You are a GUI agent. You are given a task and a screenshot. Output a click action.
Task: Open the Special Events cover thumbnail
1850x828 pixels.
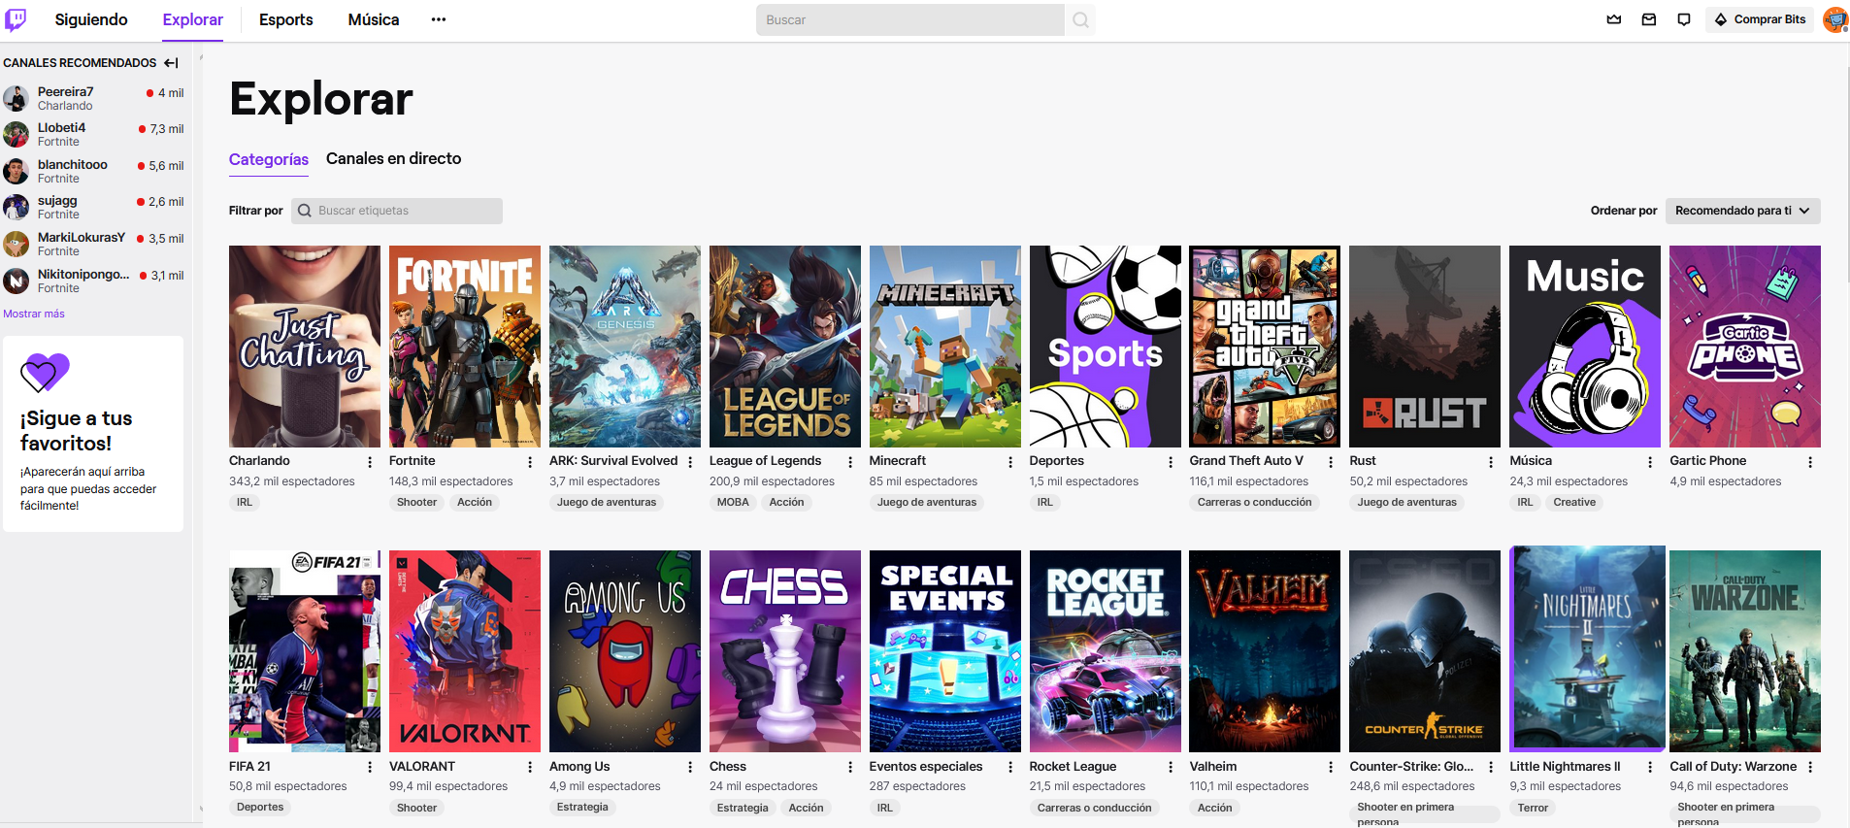pyautogui.click(x=945, y=651)
